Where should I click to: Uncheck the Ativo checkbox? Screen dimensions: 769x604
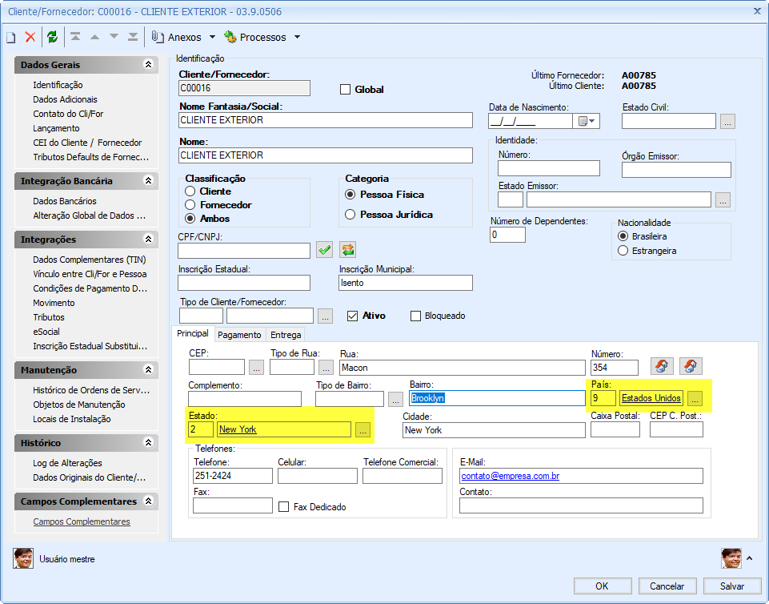click(x=352, y=316)
